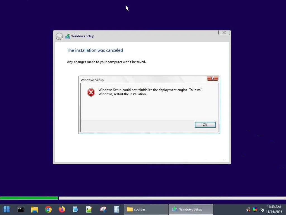Open the blue notepad taskbar icon

pyautogui.click(x=75, y=209)
